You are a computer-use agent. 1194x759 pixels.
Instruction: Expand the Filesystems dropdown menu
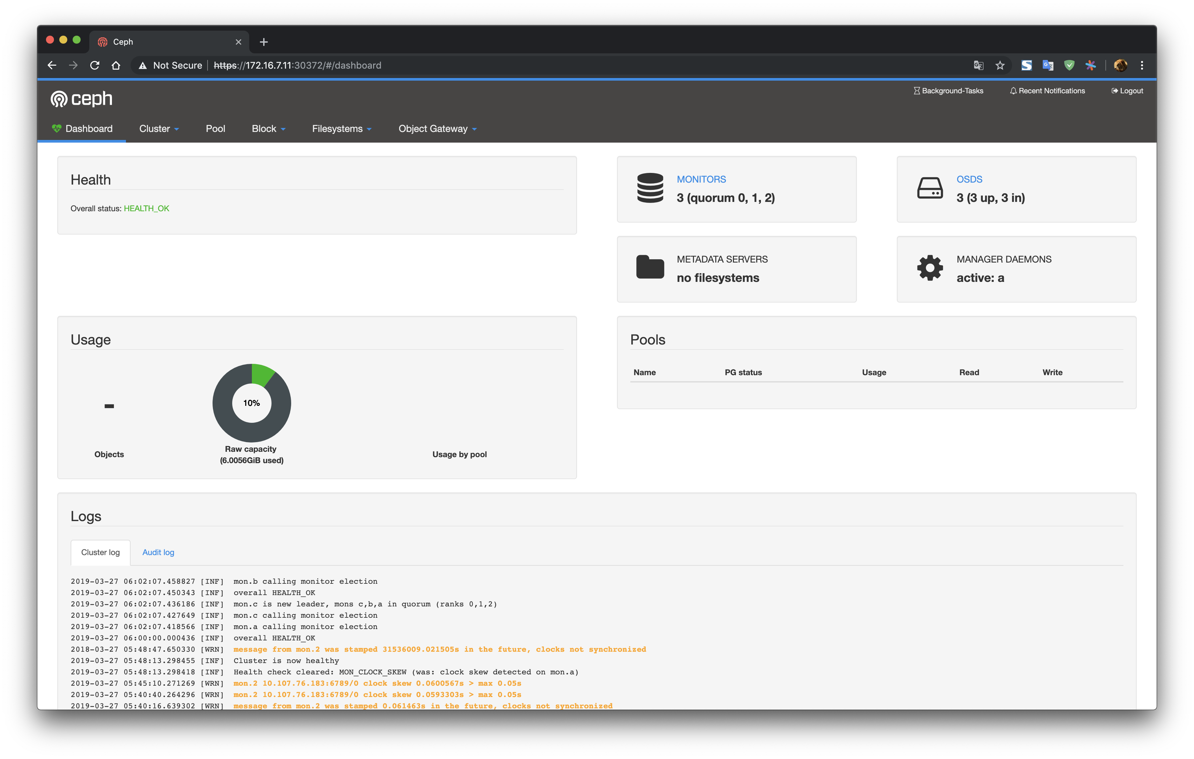point(342,128)
